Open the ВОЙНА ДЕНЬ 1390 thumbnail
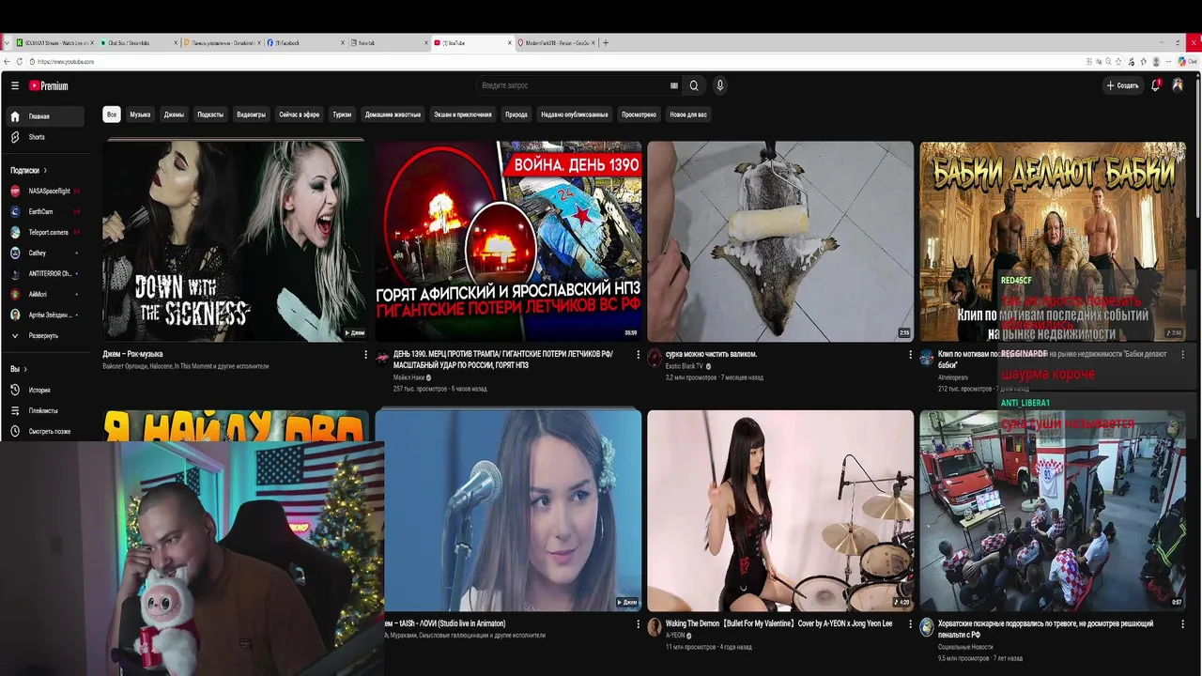 tap(508, 240)
